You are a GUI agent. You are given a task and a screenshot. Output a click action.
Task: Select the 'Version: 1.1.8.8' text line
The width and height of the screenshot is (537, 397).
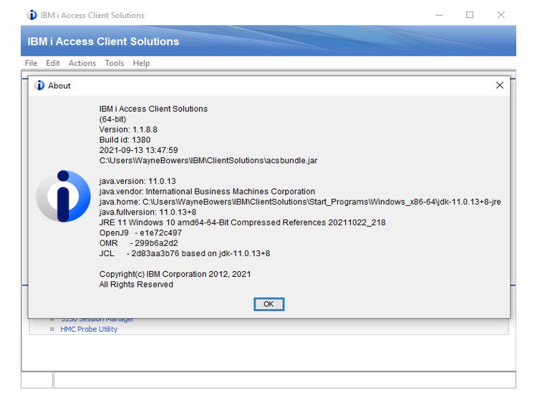pyautogui.click(x=128, y=129)
